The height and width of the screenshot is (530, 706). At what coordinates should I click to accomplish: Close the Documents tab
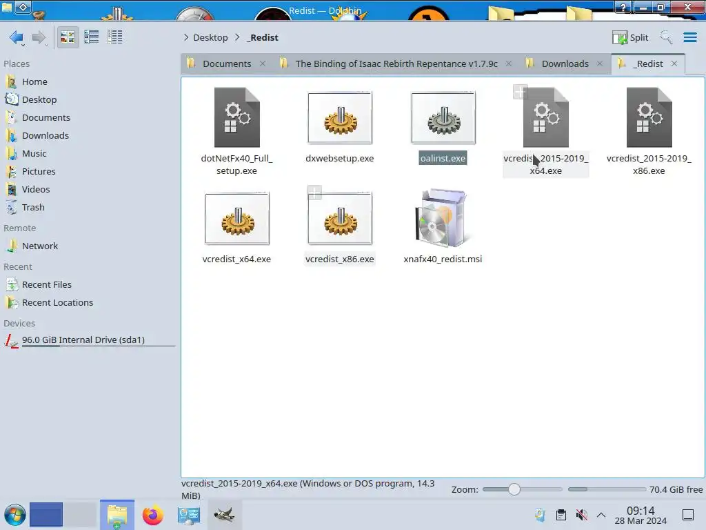click(x=263, y=63)
